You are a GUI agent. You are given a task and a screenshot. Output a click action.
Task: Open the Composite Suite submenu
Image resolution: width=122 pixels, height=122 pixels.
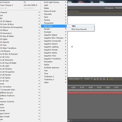(20, 90)
